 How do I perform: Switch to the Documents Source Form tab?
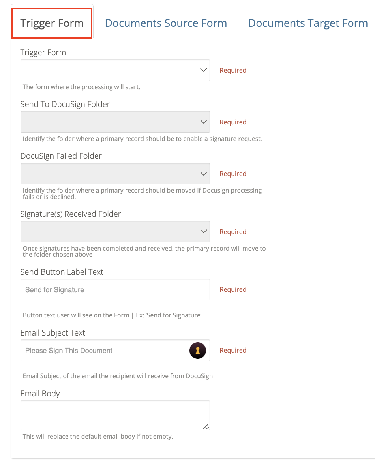coord(166,23)
